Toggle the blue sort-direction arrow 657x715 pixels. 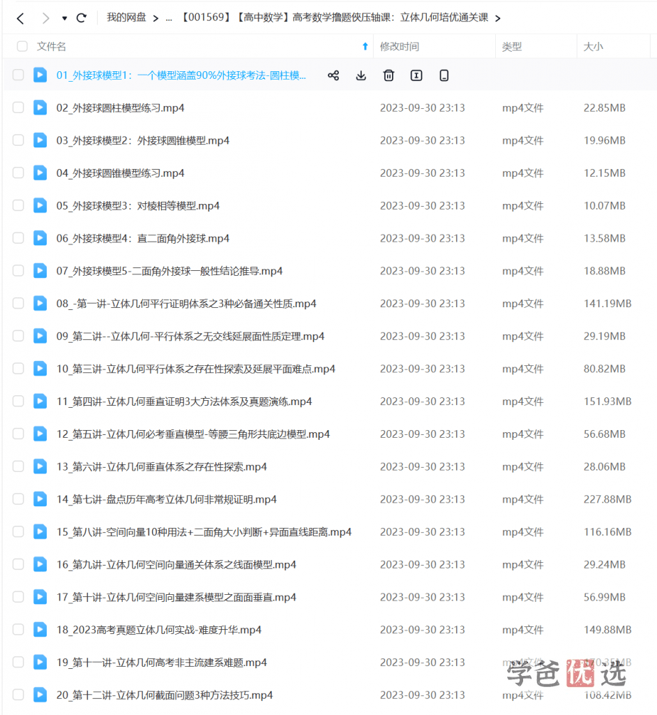[x=365, y=46]
